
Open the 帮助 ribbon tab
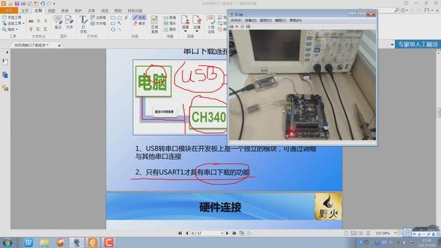click(118, 11)
